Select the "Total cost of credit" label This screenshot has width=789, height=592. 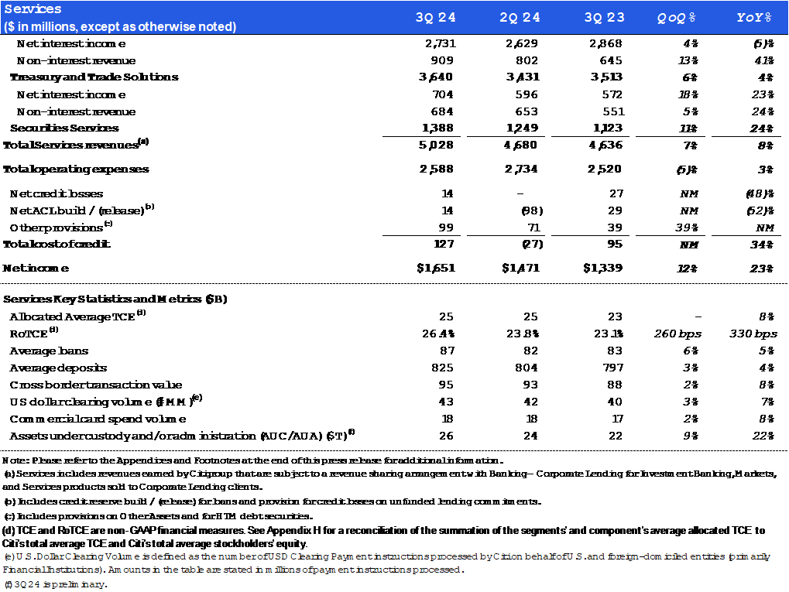point(57,244)
